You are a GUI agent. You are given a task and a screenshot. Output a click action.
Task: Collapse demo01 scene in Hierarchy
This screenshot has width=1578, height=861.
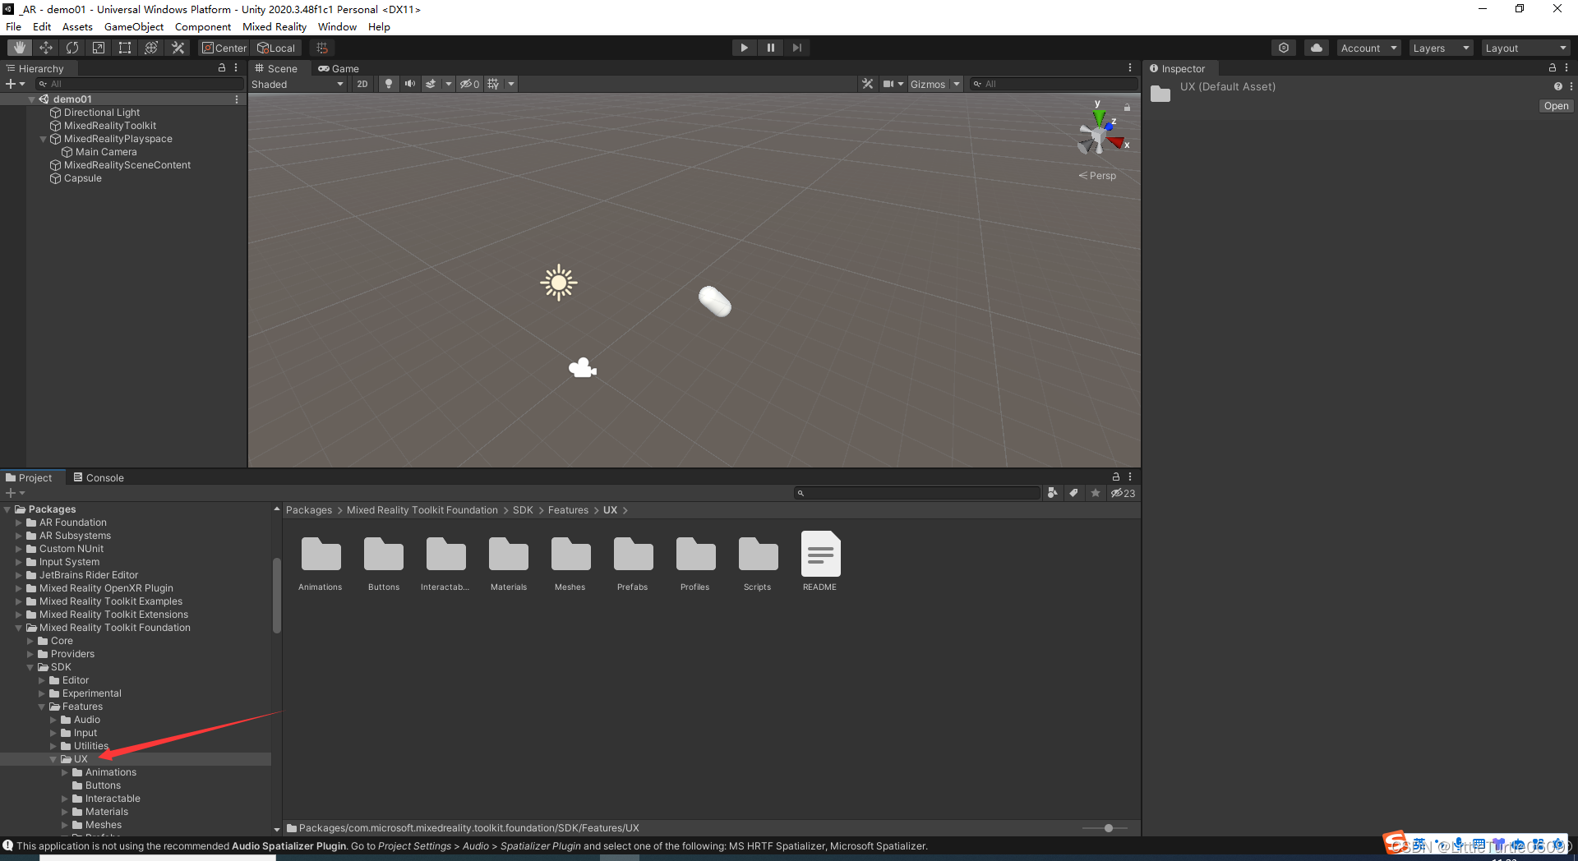31,99
